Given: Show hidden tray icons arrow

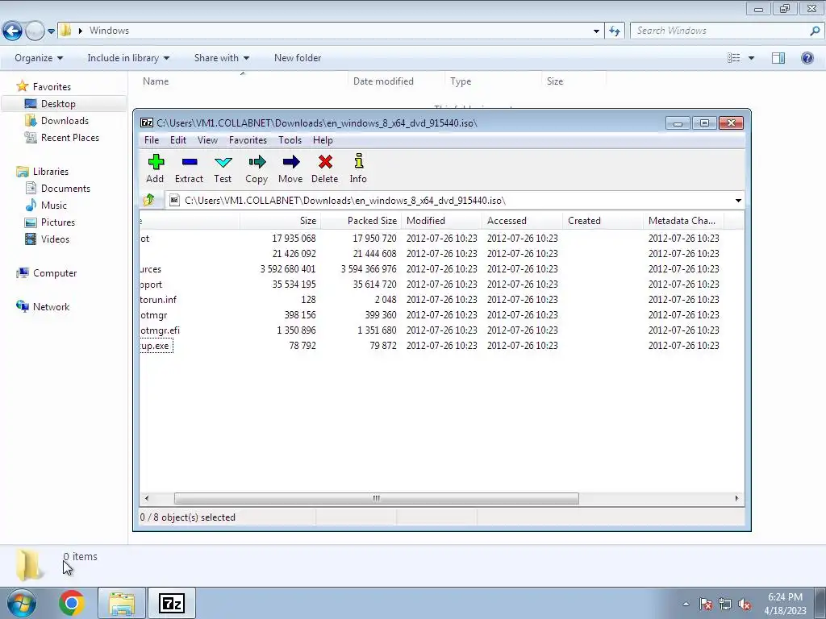Looking at the screenshot, I should pos(686,604).
